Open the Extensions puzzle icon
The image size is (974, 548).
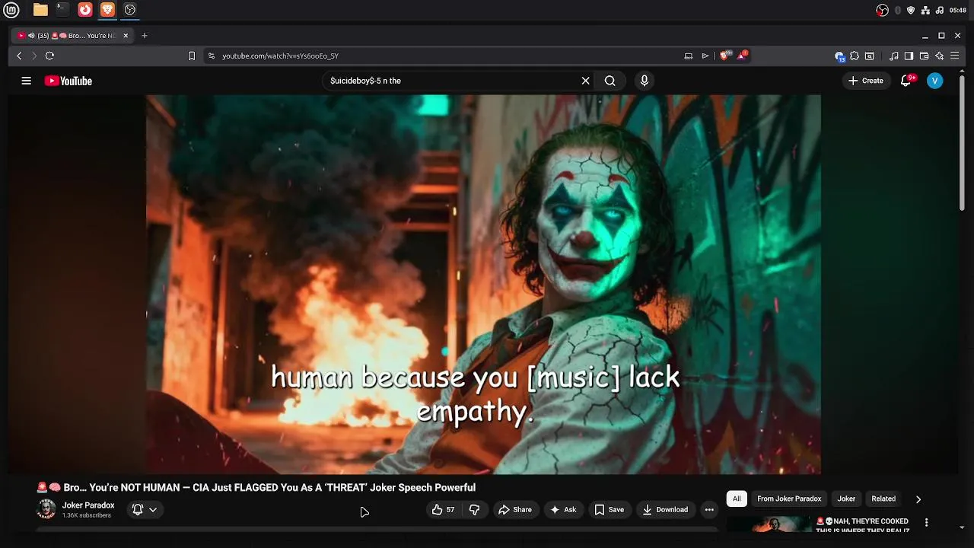[855, 56]
